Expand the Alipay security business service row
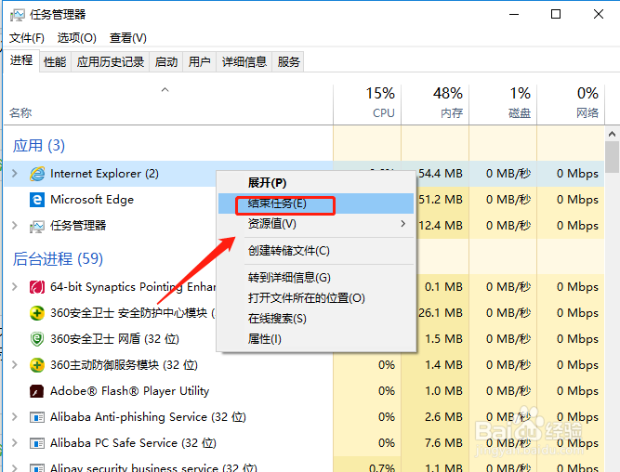This screenshot has width=620, height=472. [15, 468]
